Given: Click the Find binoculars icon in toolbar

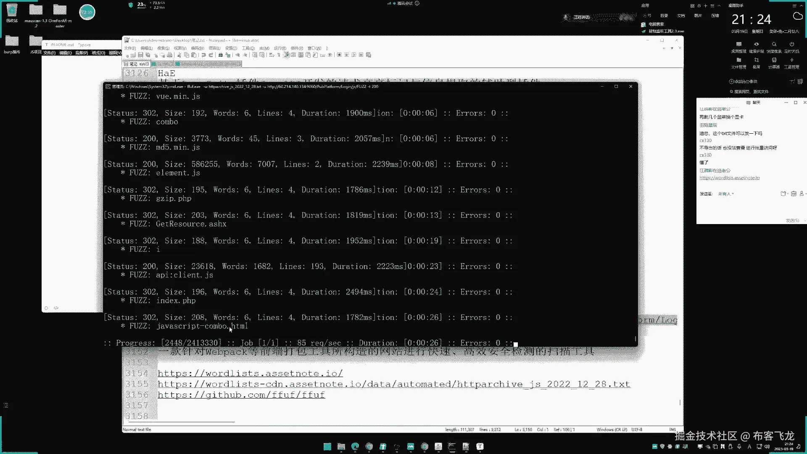Looking at the screenshot, I should [x=220, y=55].
